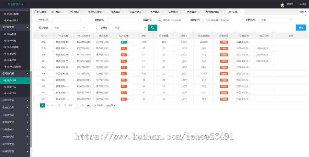Viewport: 309px width, 157px height.
Task: Open the 买入/卖出 filter dropdown
Action: click(70, 28)
